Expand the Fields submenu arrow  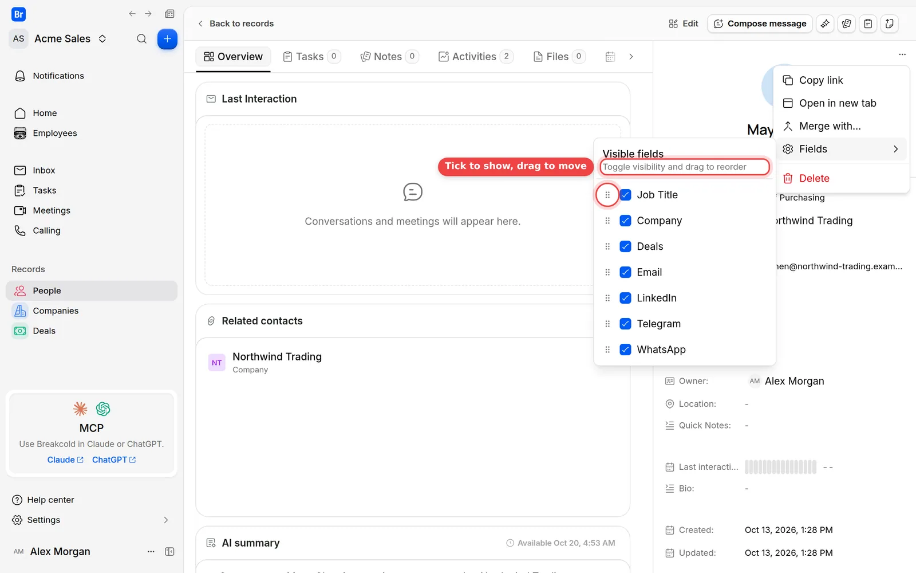click(x=895, y=149)
